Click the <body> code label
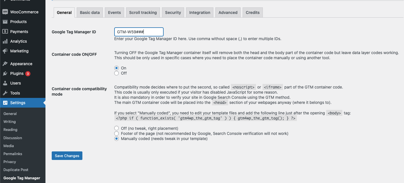Image resolution: width=404 pixels, height=183 pixels. [x=334, y=113]
